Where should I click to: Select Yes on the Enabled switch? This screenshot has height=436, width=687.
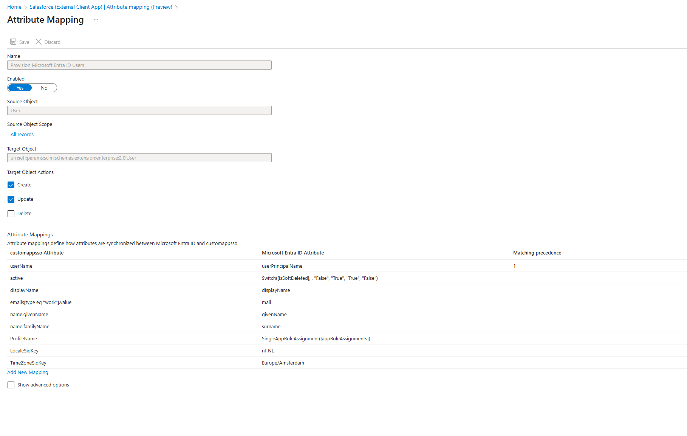point(20,88)
